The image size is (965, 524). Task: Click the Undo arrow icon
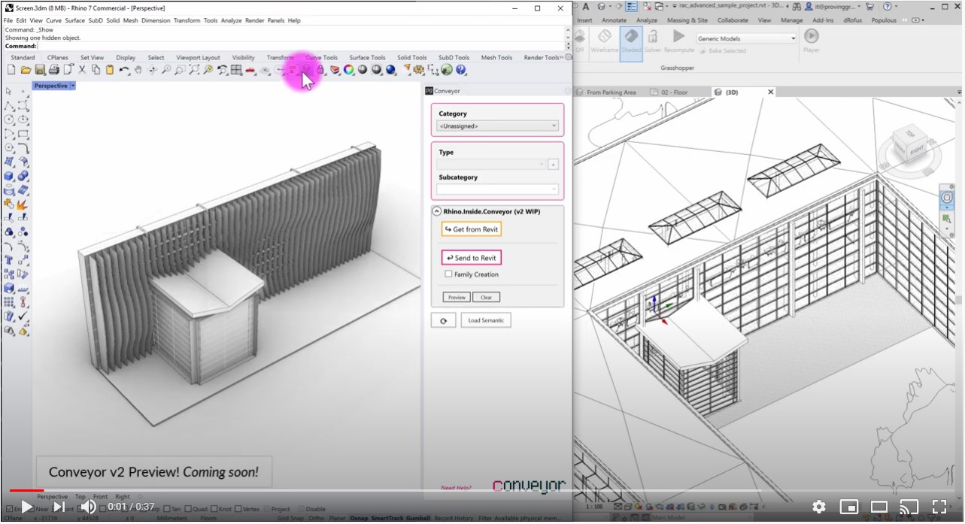pos(124,70)
